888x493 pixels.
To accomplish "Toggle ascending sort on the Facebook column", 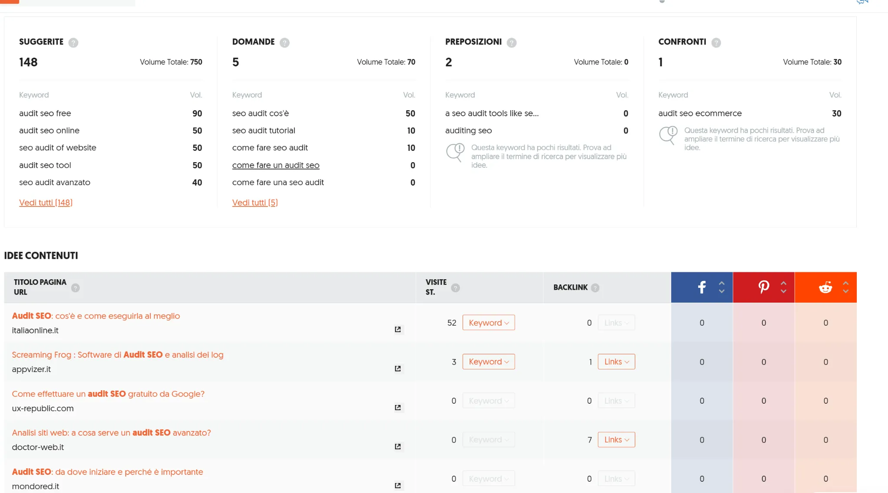I will point(721,283).
